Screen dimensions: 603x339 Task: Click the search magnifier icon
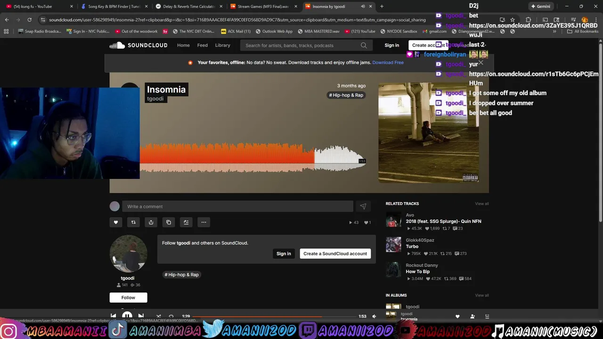364,46
